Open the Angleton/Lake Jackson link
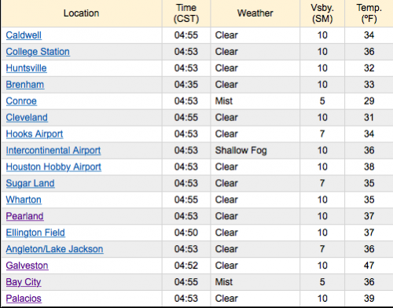Image resolution: width=393 pixels, height=308 pixels. tap(54, 249)
